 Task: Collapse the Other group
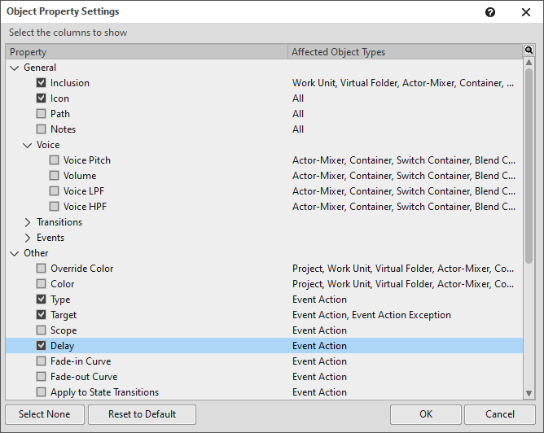coord(15,253)
